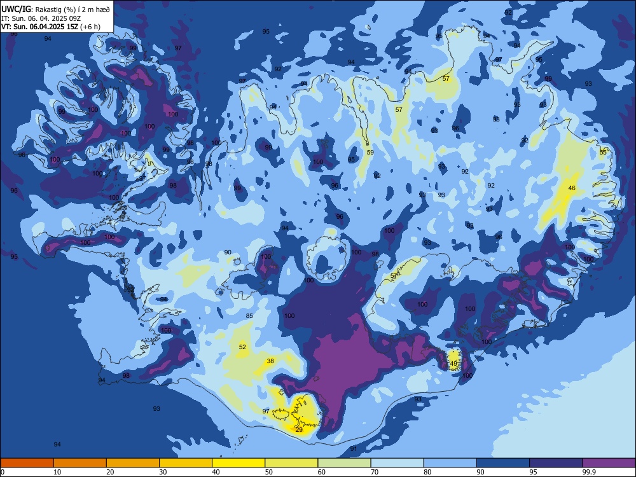Choose the medium blue 90–95 legend swatch
The height and width of the screenshot is (477, 636).
click(x=503, y=463)
